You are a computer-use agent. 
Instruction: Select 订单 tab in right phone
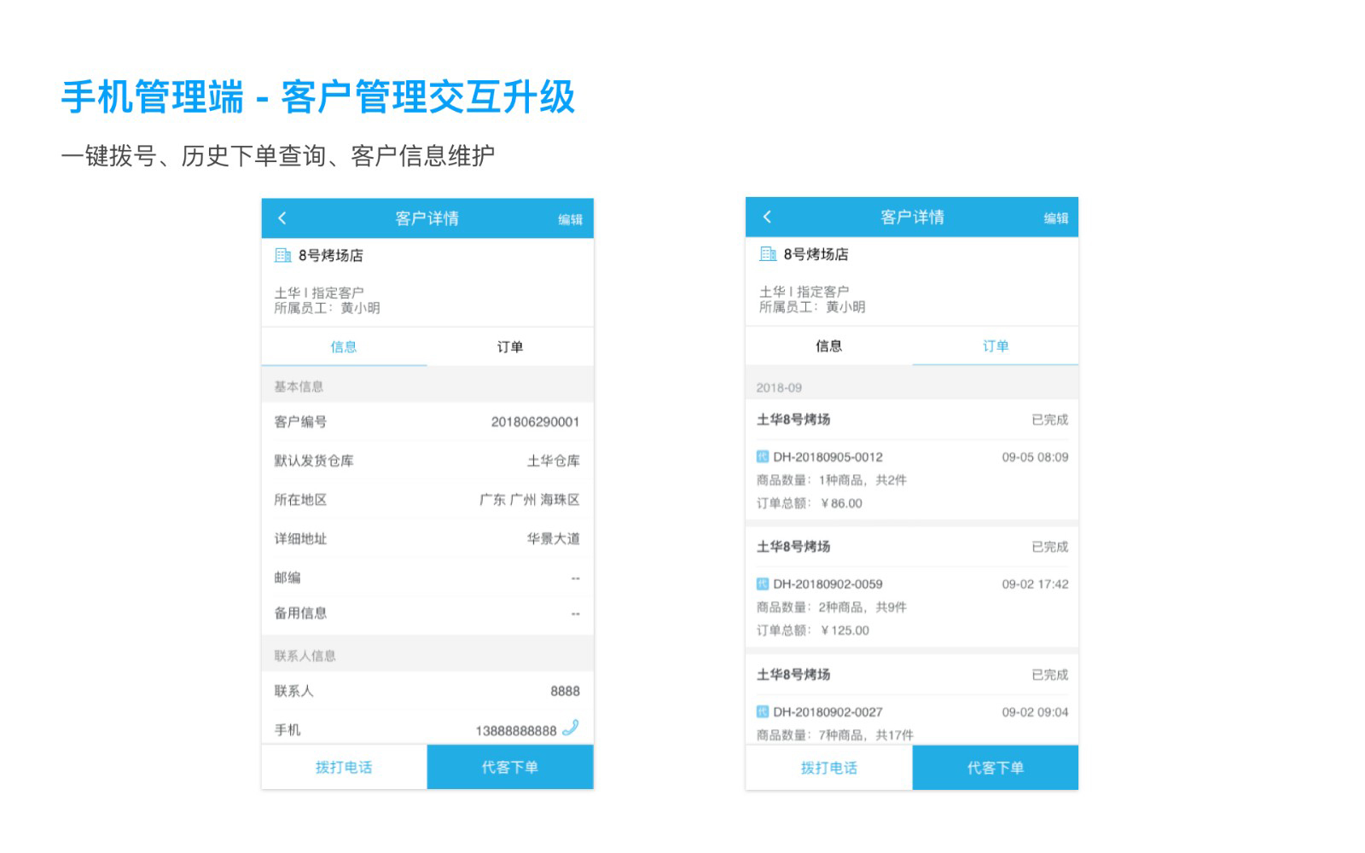click(x=995, y=346)
